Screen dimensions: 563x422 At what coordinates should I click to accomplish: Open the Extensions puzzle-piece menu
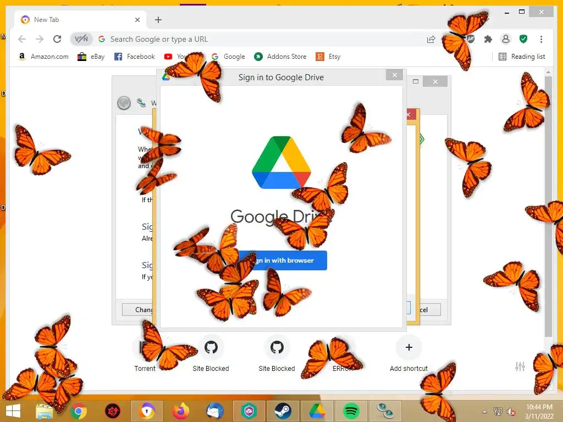[x=488, y=39]
